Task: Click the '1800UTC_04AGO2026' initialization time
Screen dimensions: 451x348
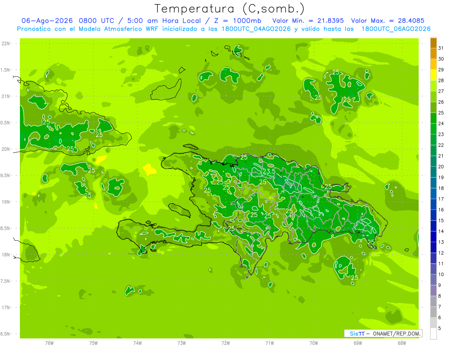Action: (x=256, y=29)
